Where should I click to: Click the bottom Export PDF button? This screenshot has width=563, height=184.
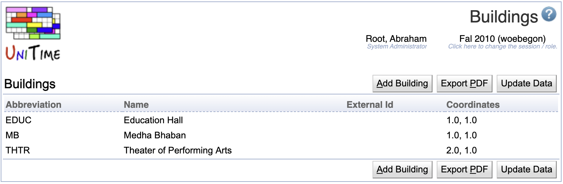coord(464,170)
